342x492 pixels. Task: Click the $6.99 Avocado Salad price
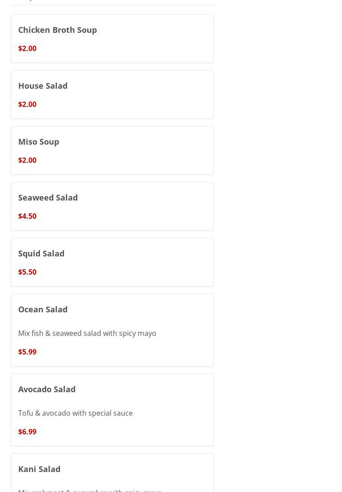tap(27, 432)
